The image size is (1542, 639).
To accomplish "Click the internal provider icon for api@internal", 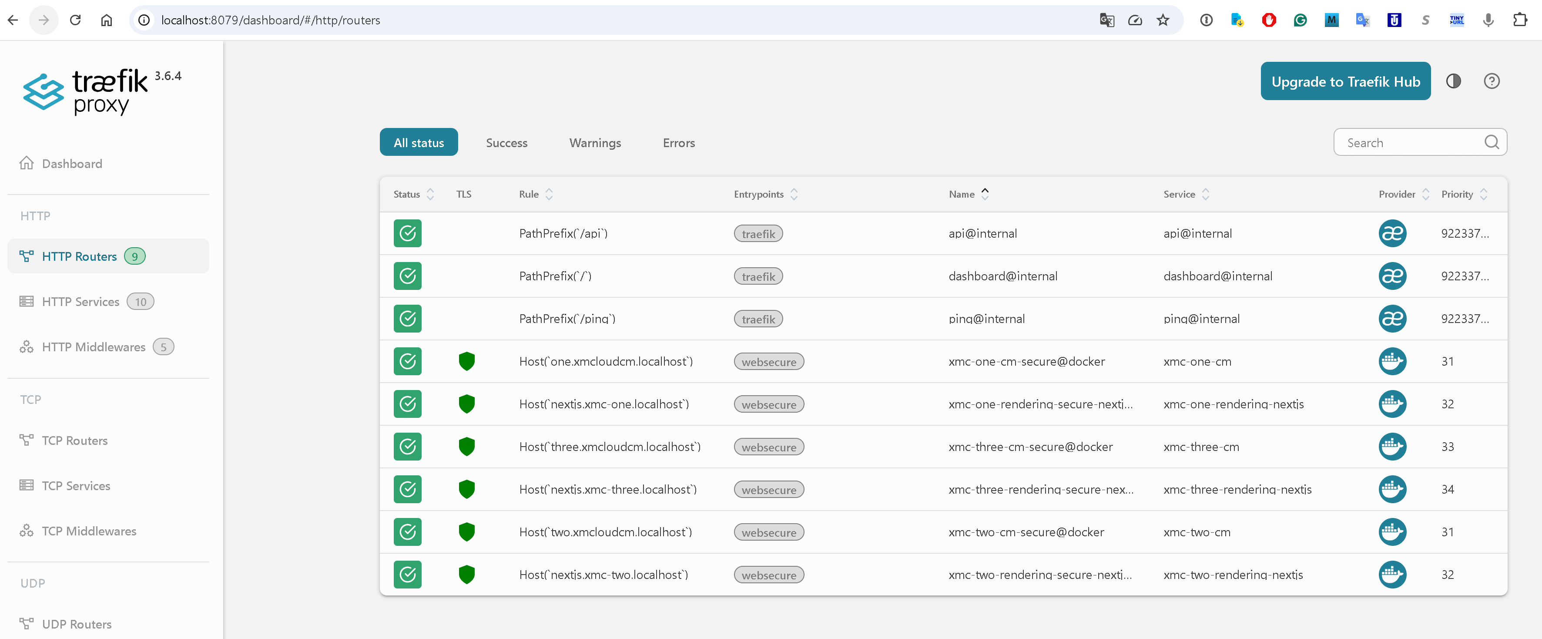I will tap(1392, 233).
